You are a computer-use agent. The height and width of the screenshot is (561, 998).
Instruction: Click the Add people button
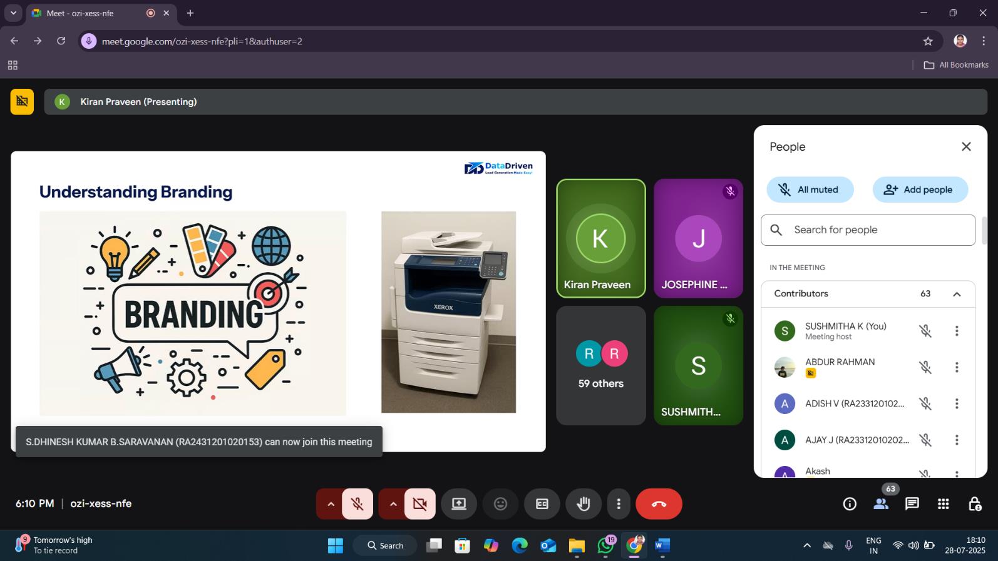(x=920, y=190)
